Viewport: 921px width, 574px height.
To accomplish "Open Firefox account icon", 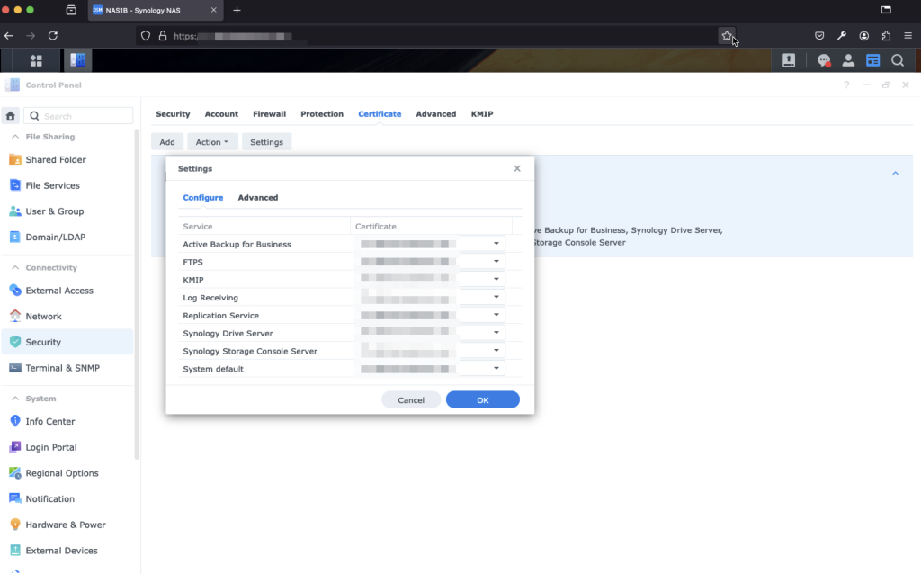I will click(864, 36).
